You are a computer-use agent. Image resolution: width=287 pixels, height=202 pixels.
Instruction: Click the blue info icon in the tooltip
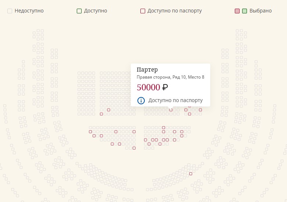coord(141,101)
